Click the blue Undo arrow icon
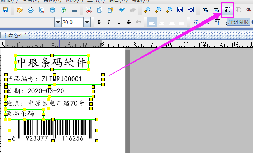This screenshot has height=153, width=253. 122,10
